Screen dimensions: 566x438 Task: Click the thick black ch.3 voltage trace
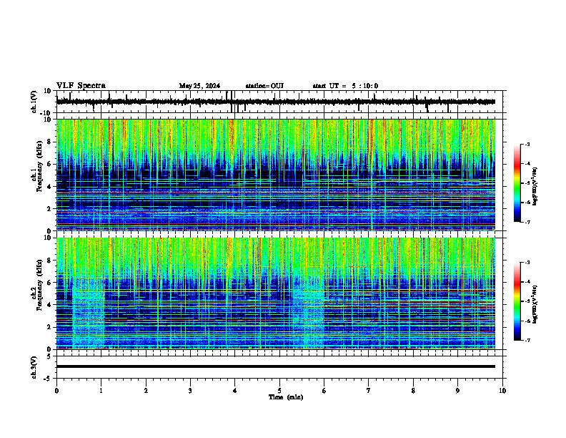point(276,366)
